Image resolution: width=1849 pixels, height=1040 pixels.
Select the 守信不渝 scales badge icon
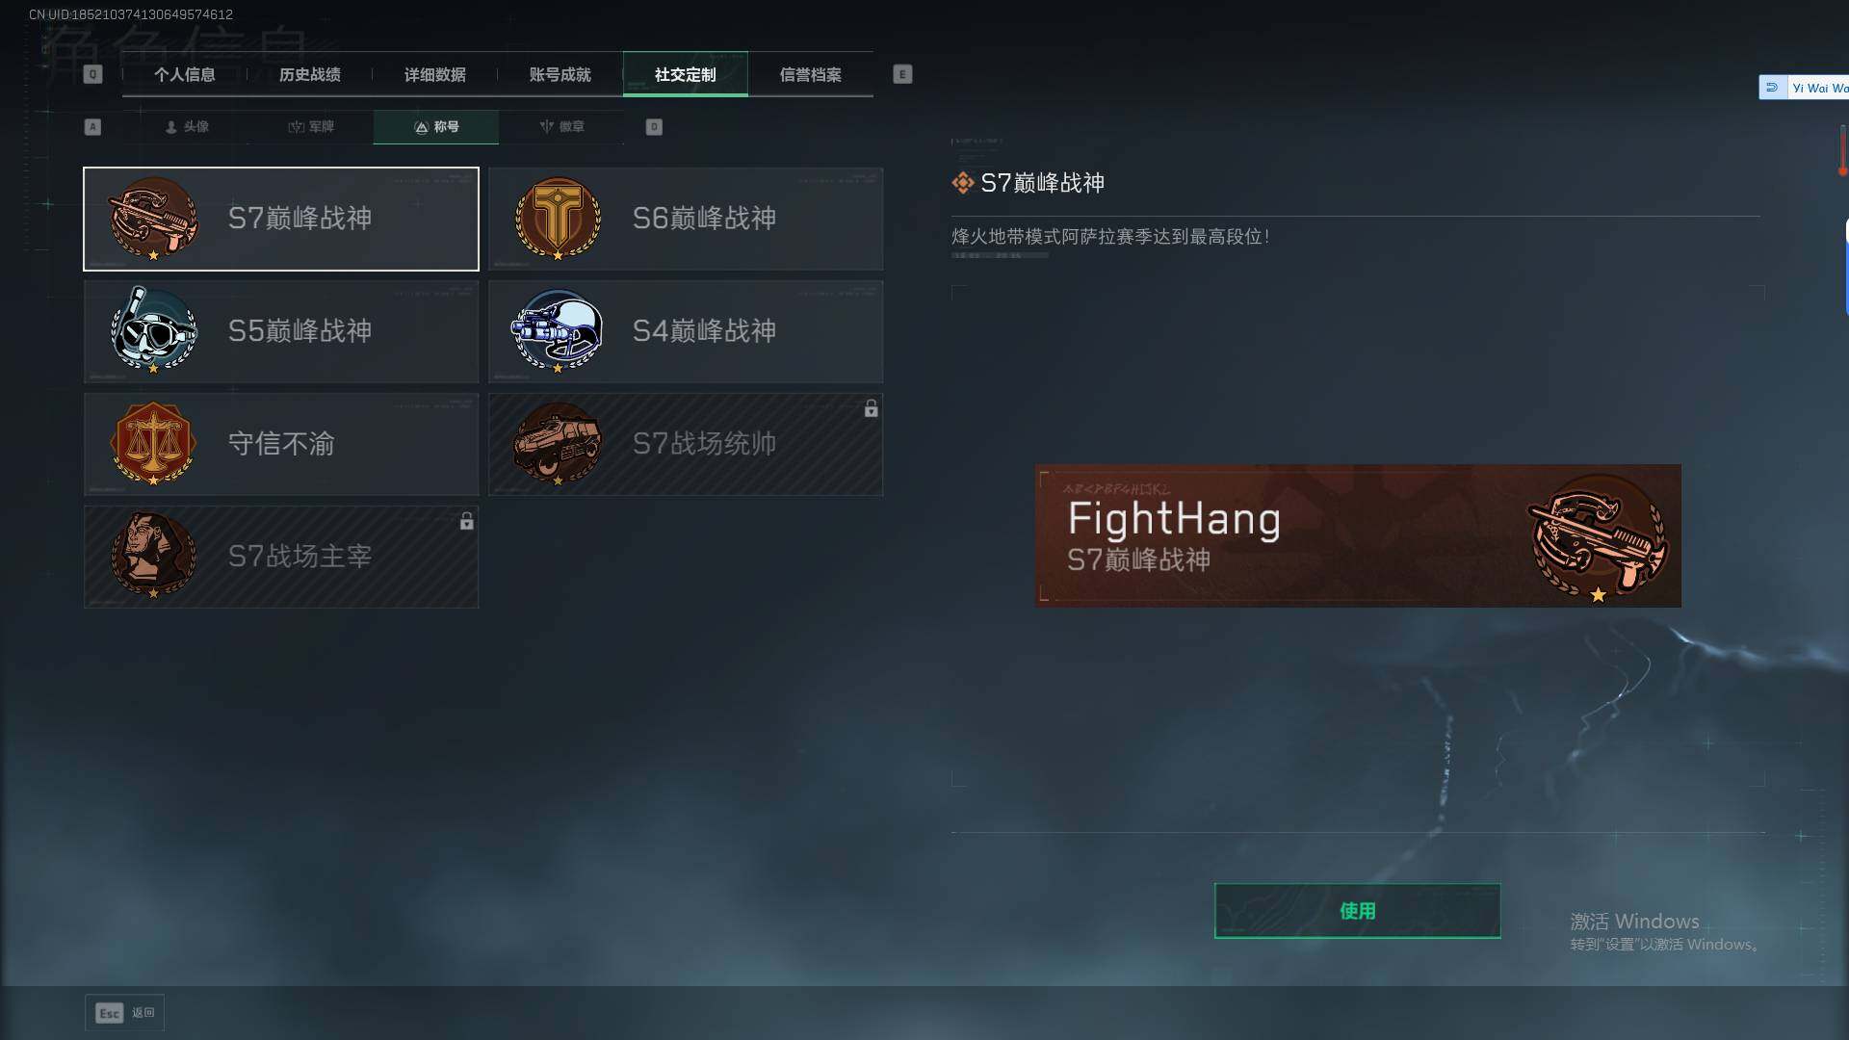pos(153,443)
